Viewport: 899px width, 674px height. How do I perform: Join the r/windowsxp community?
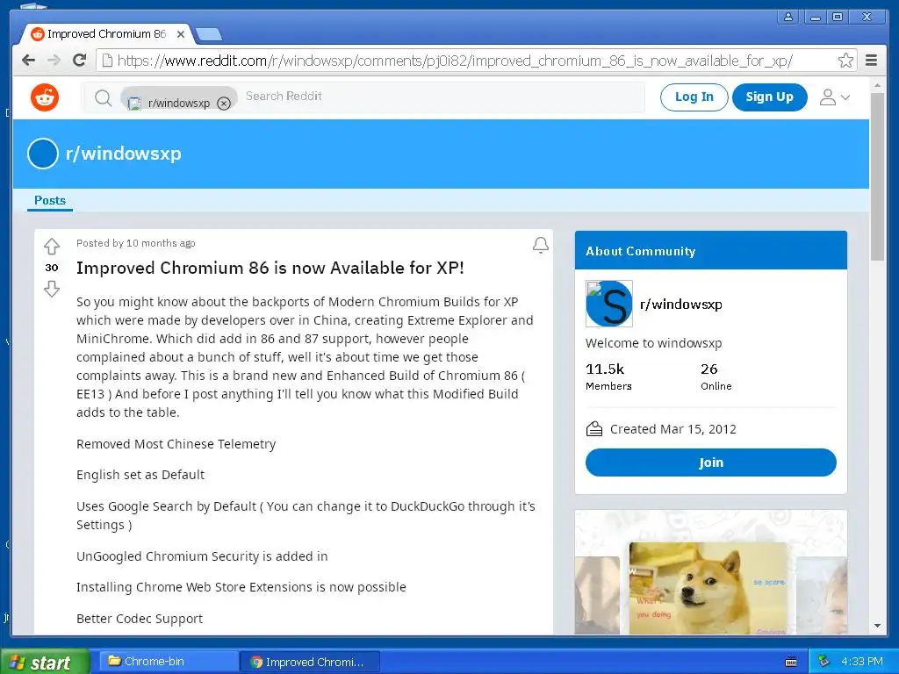click(711, 462)
